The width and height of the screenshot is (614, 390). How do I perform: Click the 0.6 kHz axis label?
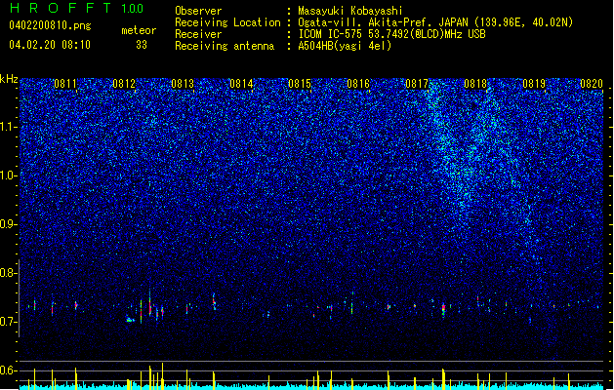(9, 370)
